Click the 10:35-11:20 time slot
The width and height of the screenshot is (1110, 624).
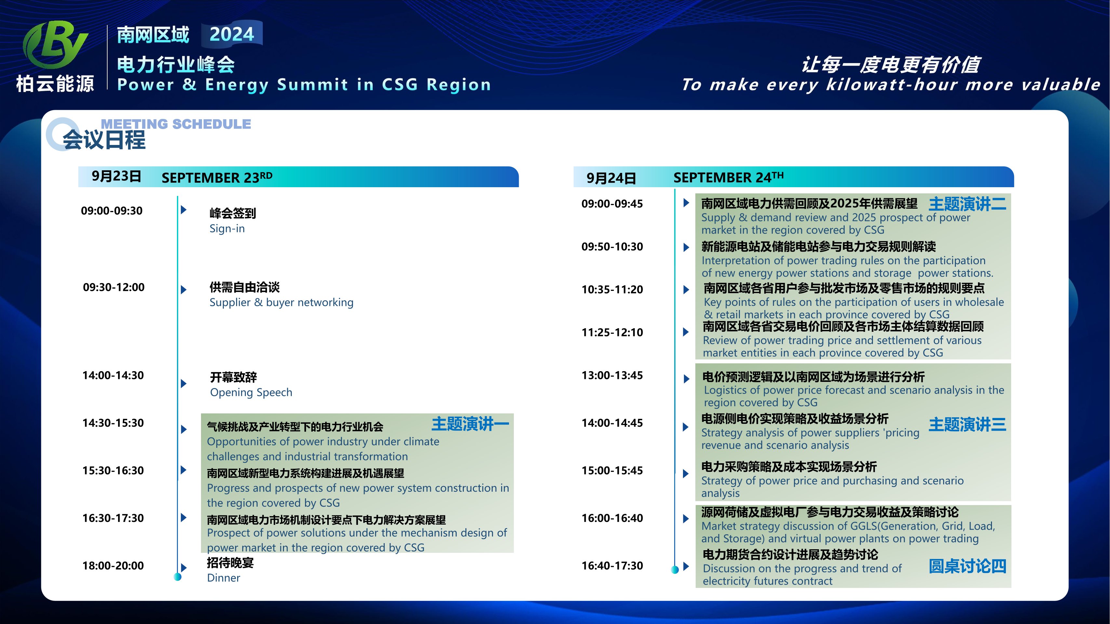(x=612, y=289)
